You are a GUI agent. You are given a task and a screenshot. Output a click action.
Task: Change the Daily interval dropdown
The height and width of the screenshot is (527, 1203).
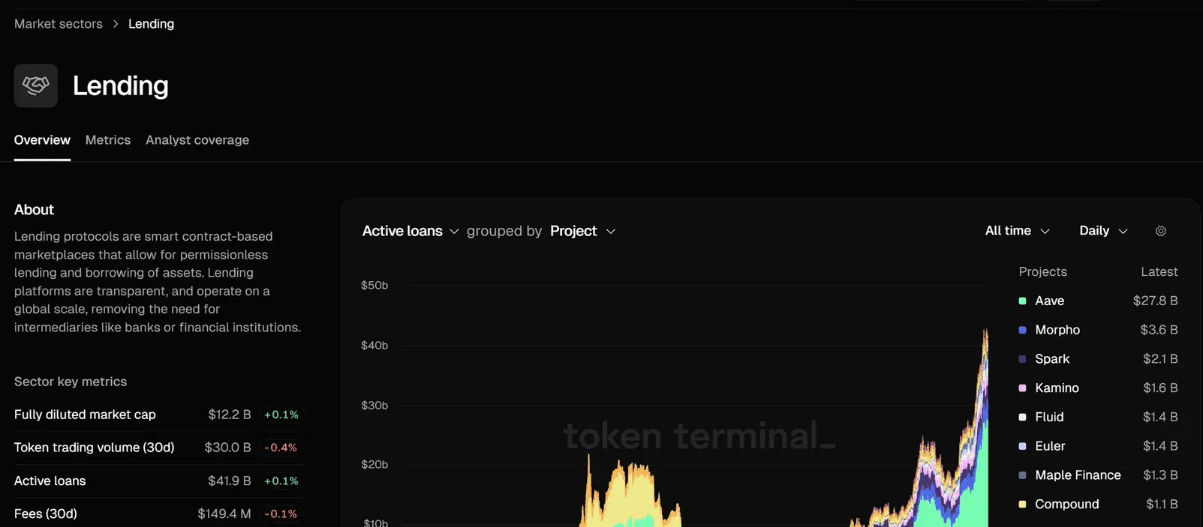pyautogui.click(x=1103, y=231)
